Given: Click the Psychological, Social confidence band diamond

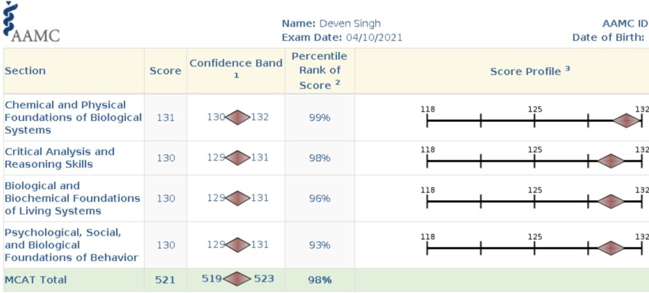Looking at the screenshot, I should pyautogui.click(x=238, y=245).
